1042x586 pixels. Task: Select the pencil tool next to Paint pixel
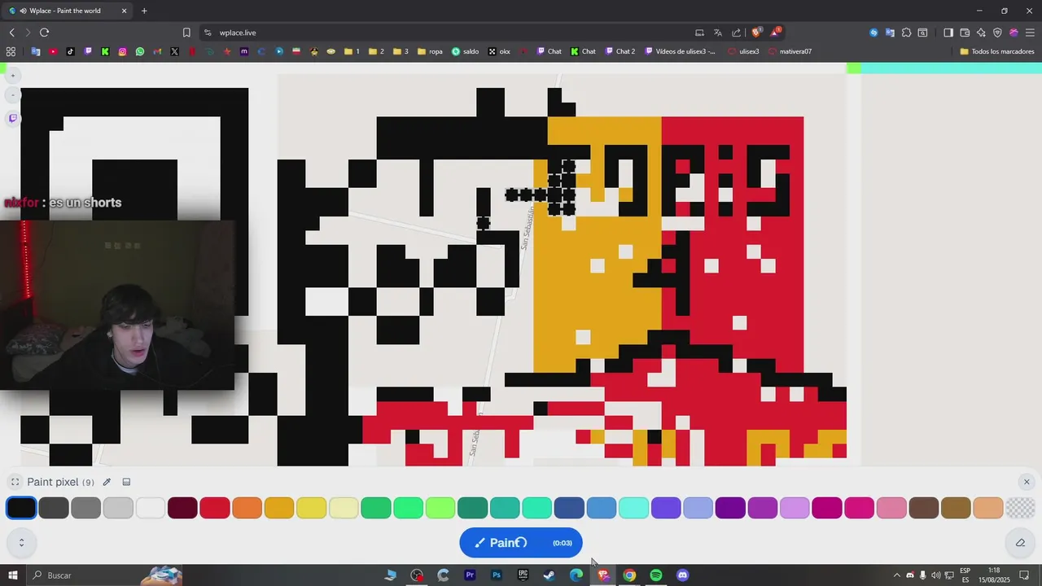point(107,482)
